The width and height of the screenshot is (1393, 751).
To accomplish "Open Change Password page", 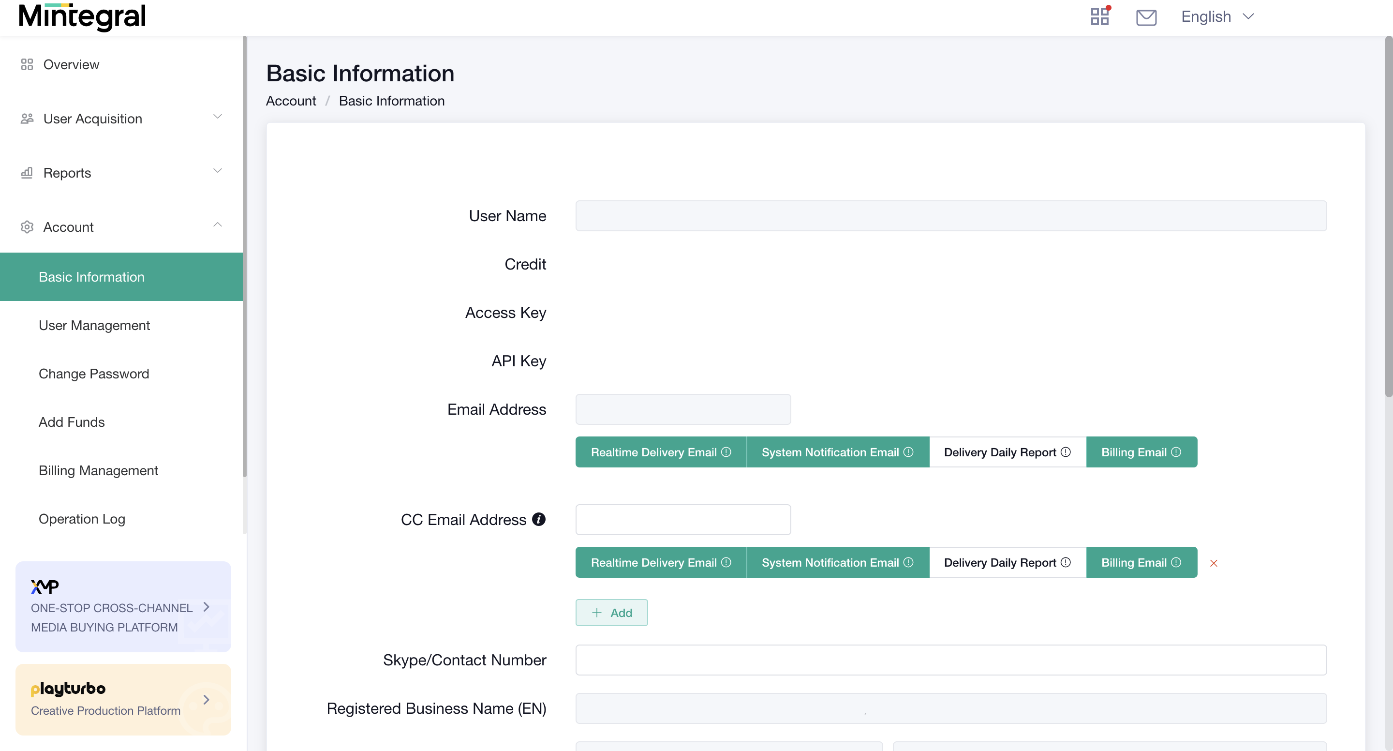I will coord(93,374).
